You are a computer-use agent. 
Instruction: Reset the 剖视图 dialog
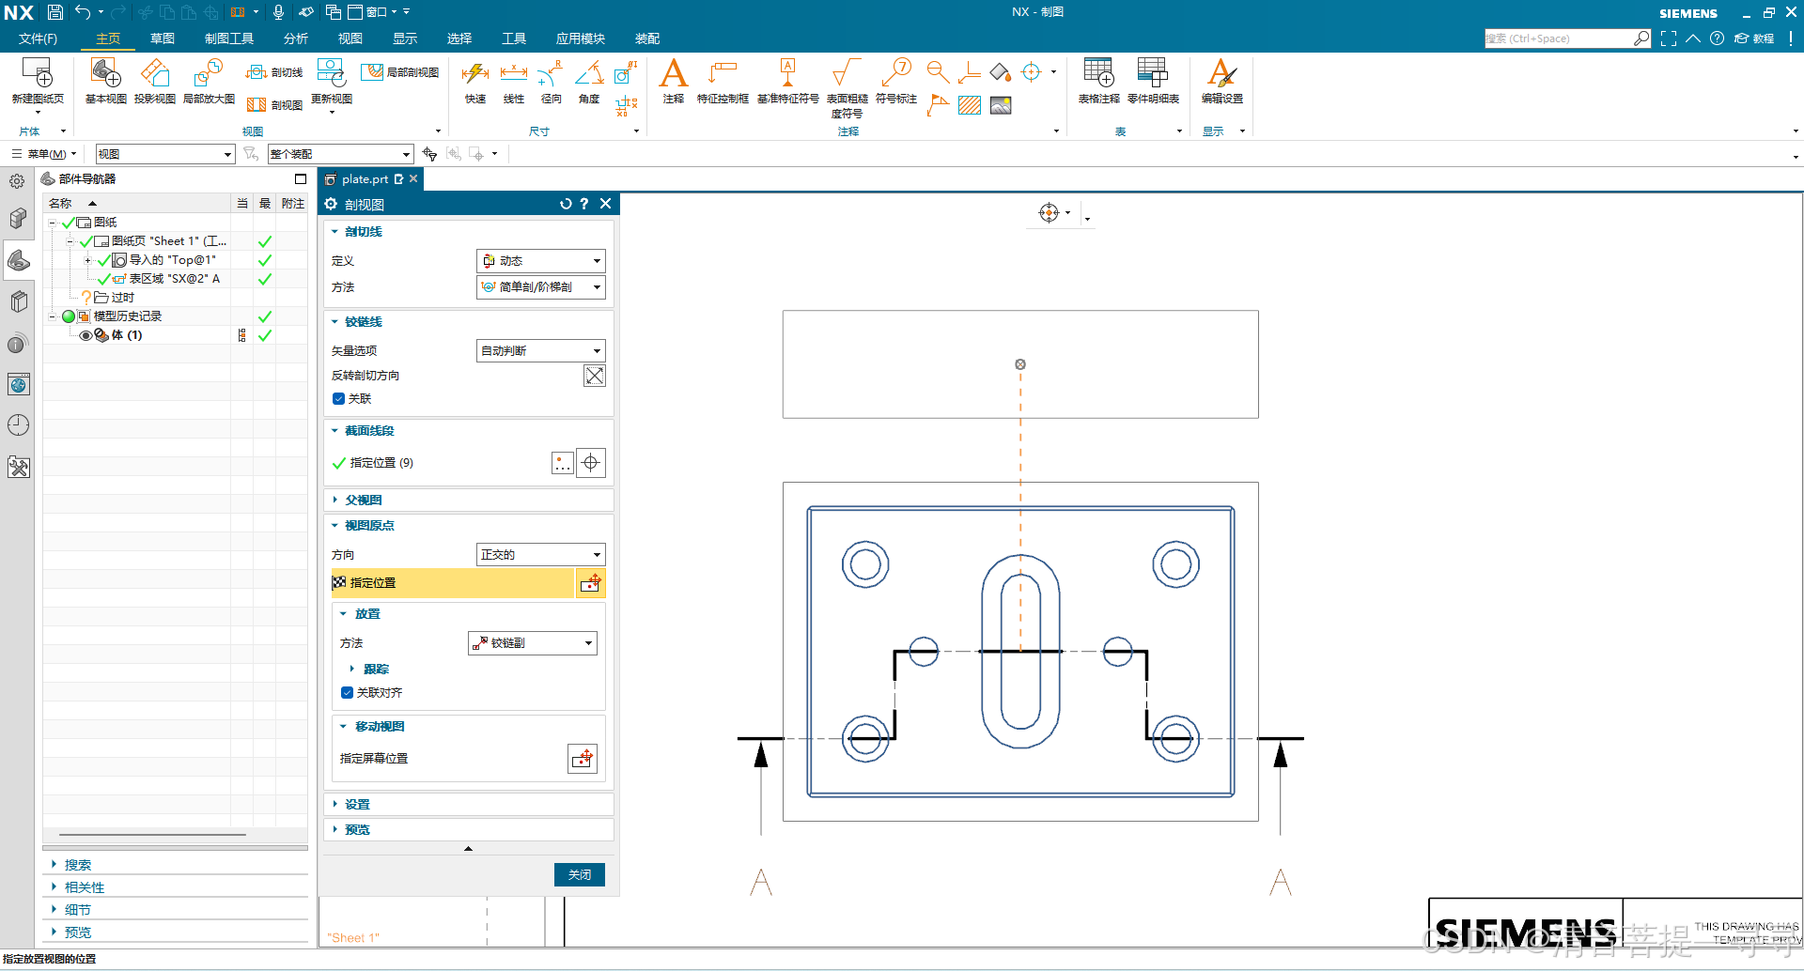(x=566, y=204)
